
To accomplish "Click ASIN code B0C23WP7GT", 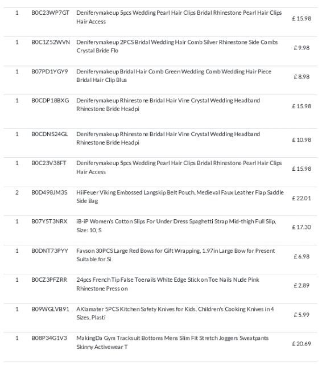I will [x=50, y=13].
